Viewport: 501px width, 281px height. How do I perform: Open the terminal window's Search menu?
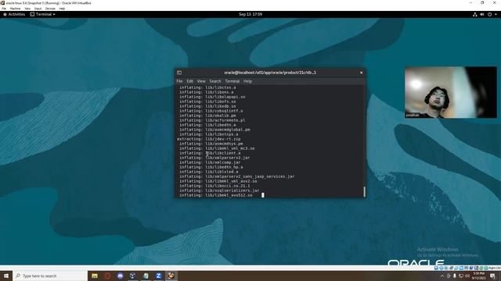215,81
